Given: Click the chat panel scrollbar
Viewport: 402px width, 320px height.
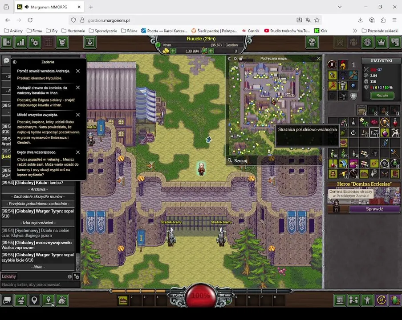Looking at the screenshot, I should (x=77, y=260).
